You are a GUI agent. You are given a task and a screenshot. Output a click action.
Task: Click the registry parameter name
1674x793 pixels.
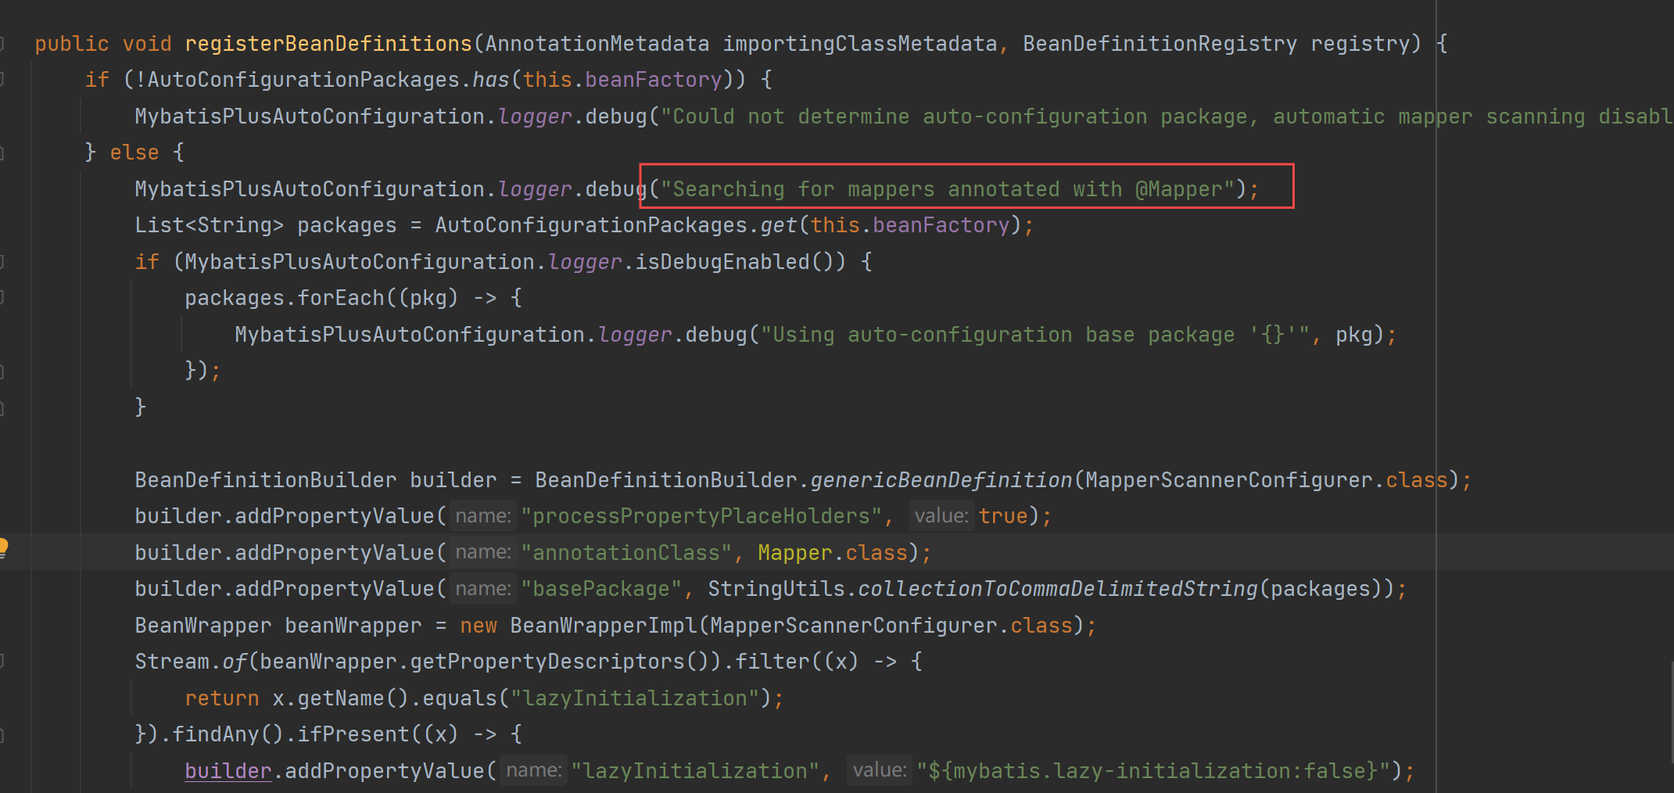(x=1360, y=44)
